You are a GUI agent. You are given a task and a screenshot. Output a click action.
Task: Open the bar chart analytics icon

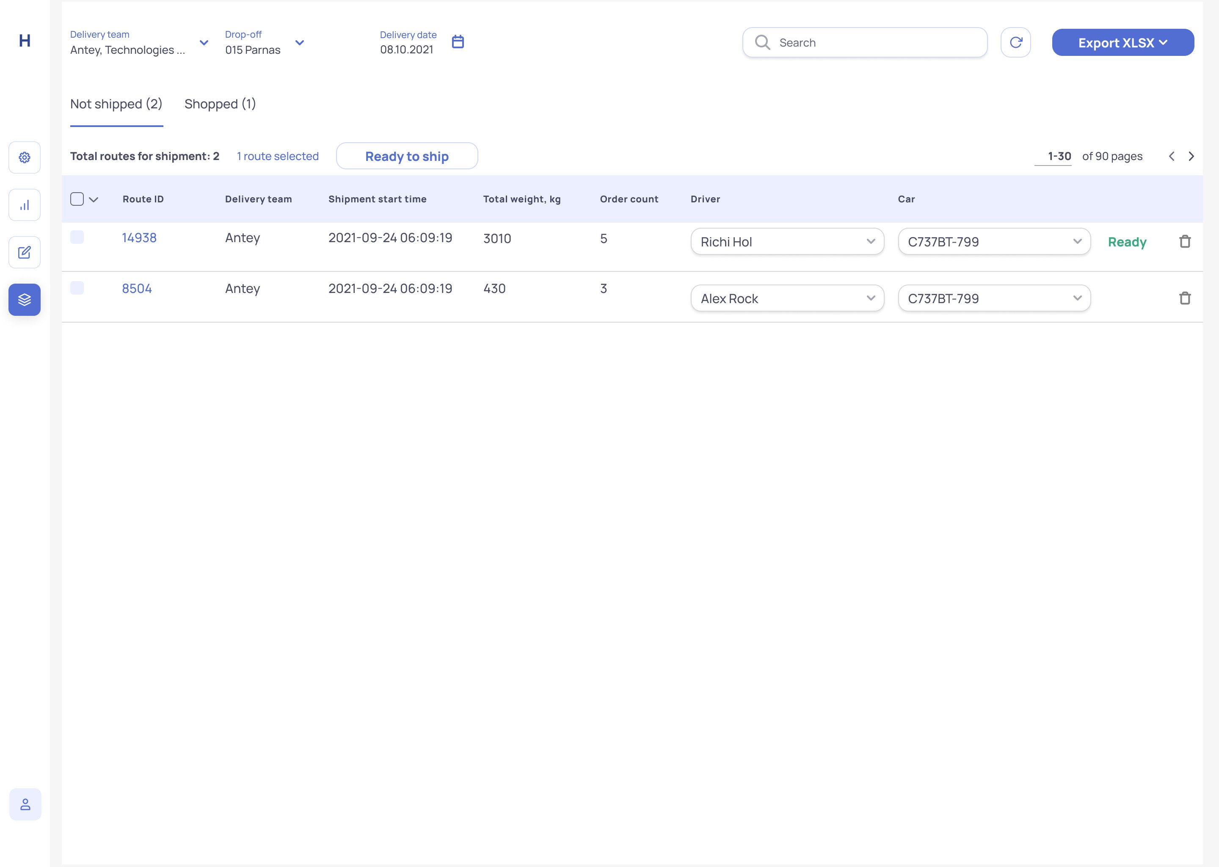(x=25, y=205)
